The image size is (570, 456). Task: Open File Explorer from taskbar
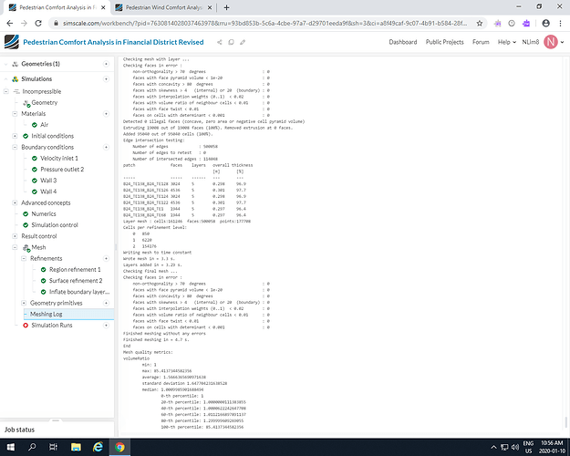point(76,447)
